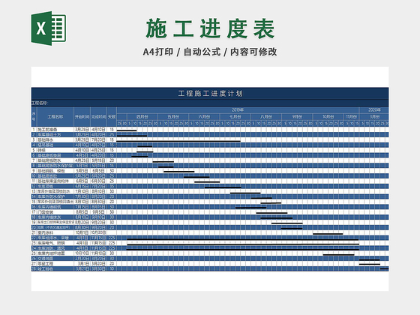Click row 1 finish date 4月10日
This screenshot has width=420, height=315.
[x=98, y=130]
